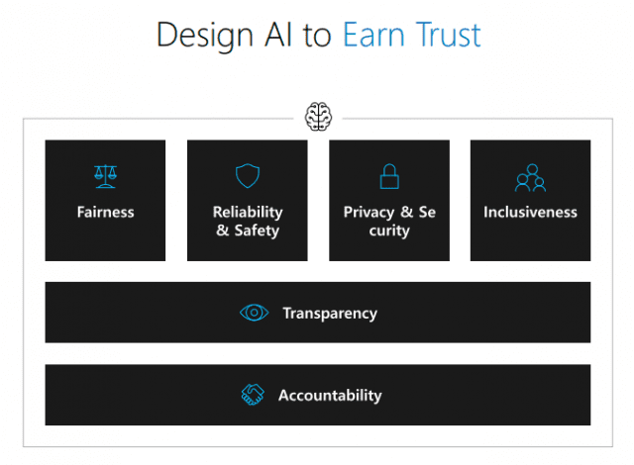634x465 pixels.
Task: Click the Accountability label text
Action: pyautogui.click(x=330, y=395)
